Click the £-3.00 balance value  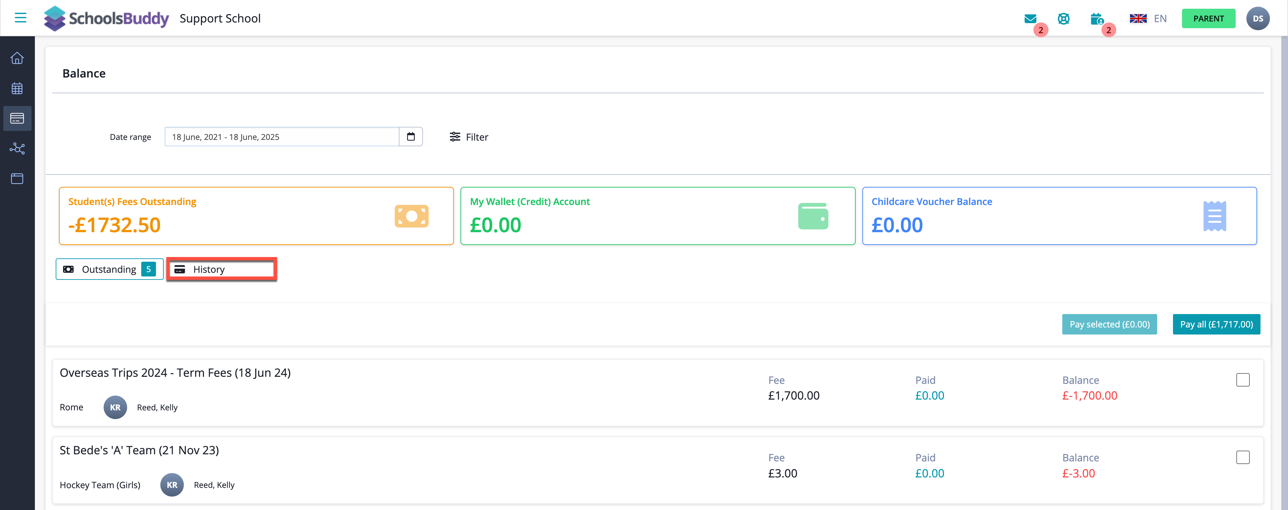tap(1078, 473)
